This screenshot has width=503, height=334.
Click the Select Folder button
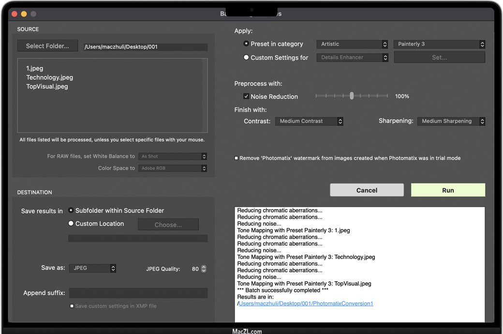47,46
